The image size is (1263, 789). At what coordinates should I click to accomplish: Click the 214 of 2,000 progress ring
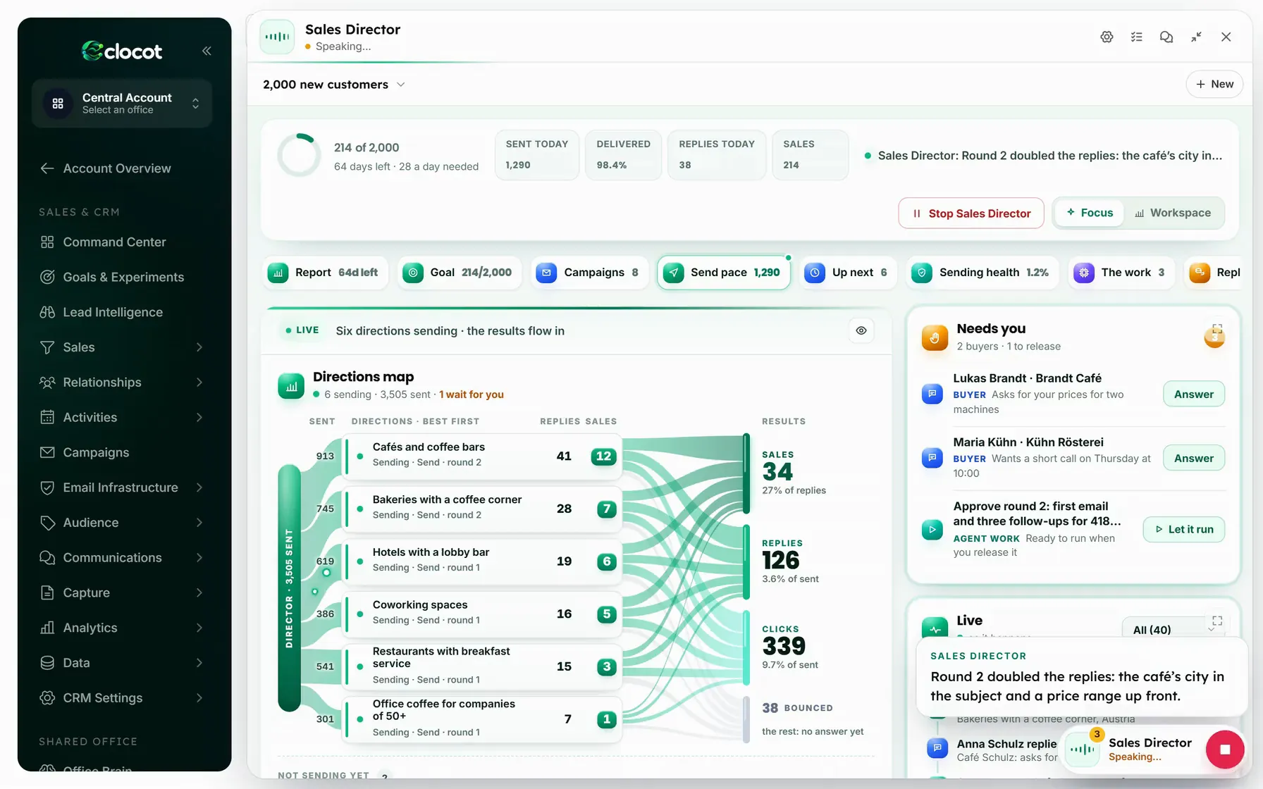click(299, 156)
